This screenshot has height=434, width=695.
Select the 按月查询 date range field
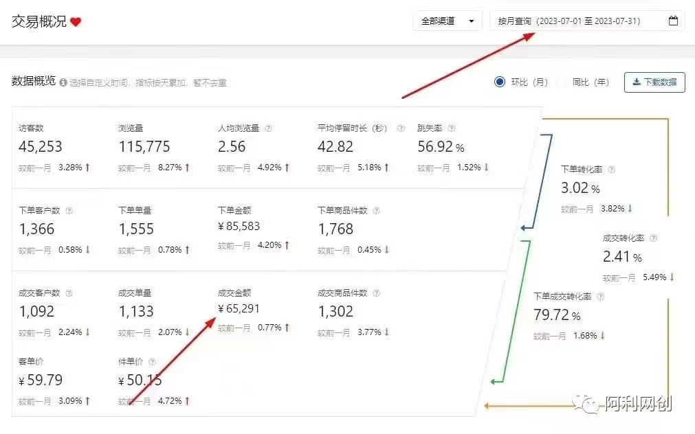(x=587, y=21)
